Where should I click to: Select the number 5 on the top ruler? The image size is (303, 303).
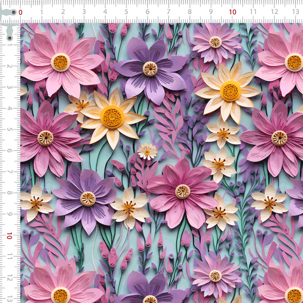click(126, 12)
